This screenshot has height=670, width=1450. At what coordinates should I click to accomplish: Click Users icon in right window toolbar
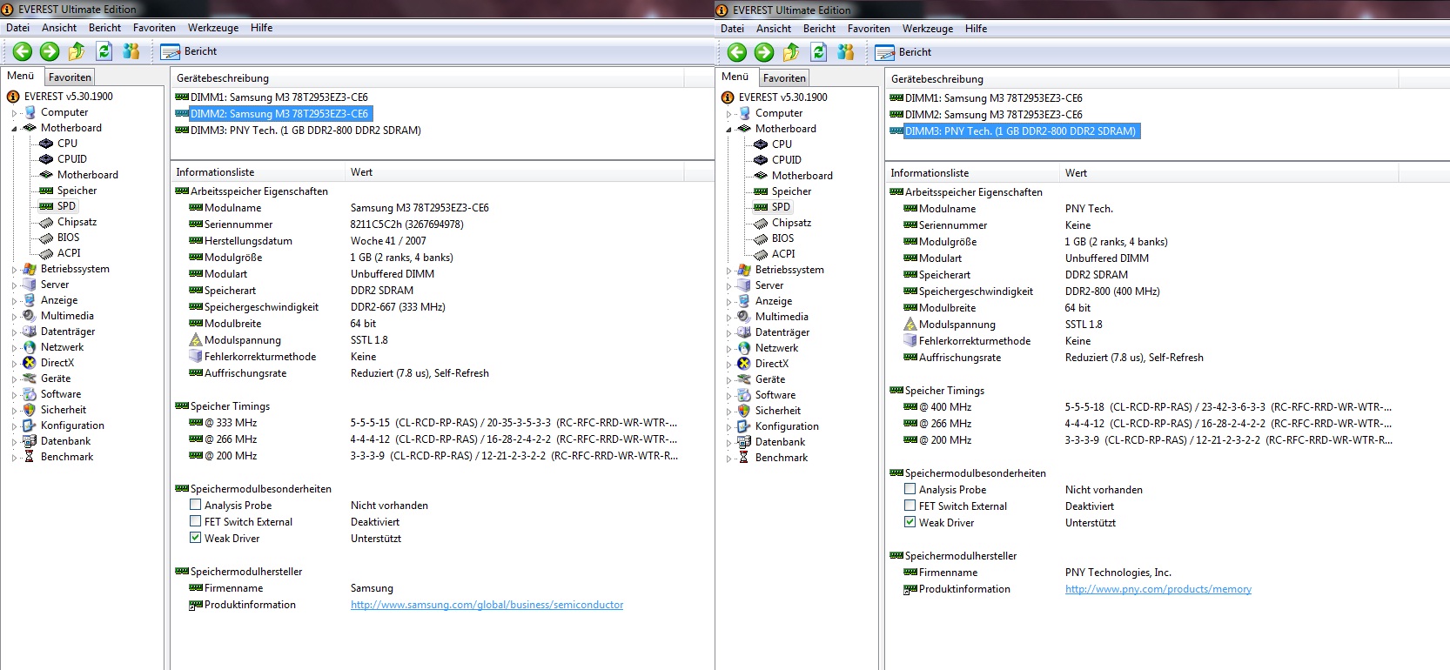tap(846, 52)
